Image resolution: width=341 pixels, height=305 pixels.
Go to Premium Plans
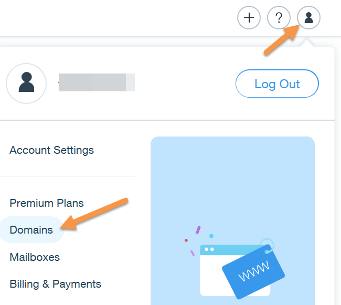(47, 203)
